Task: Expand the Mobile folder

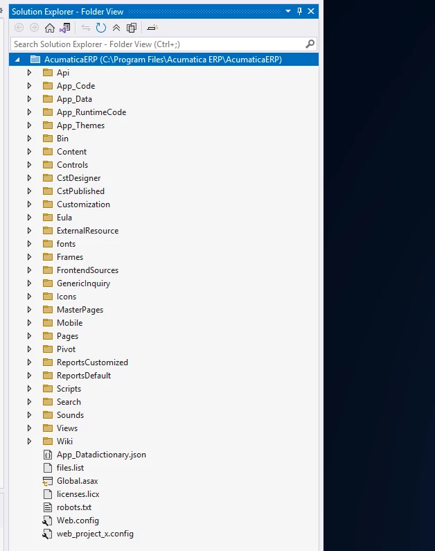Action: (x=30, y=323)
